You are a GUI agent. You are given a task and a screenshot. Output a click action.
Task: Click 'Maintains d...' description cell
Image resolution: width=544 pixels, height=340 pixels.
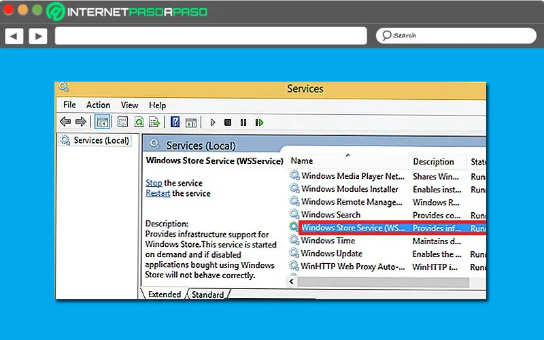coord(437,241)
